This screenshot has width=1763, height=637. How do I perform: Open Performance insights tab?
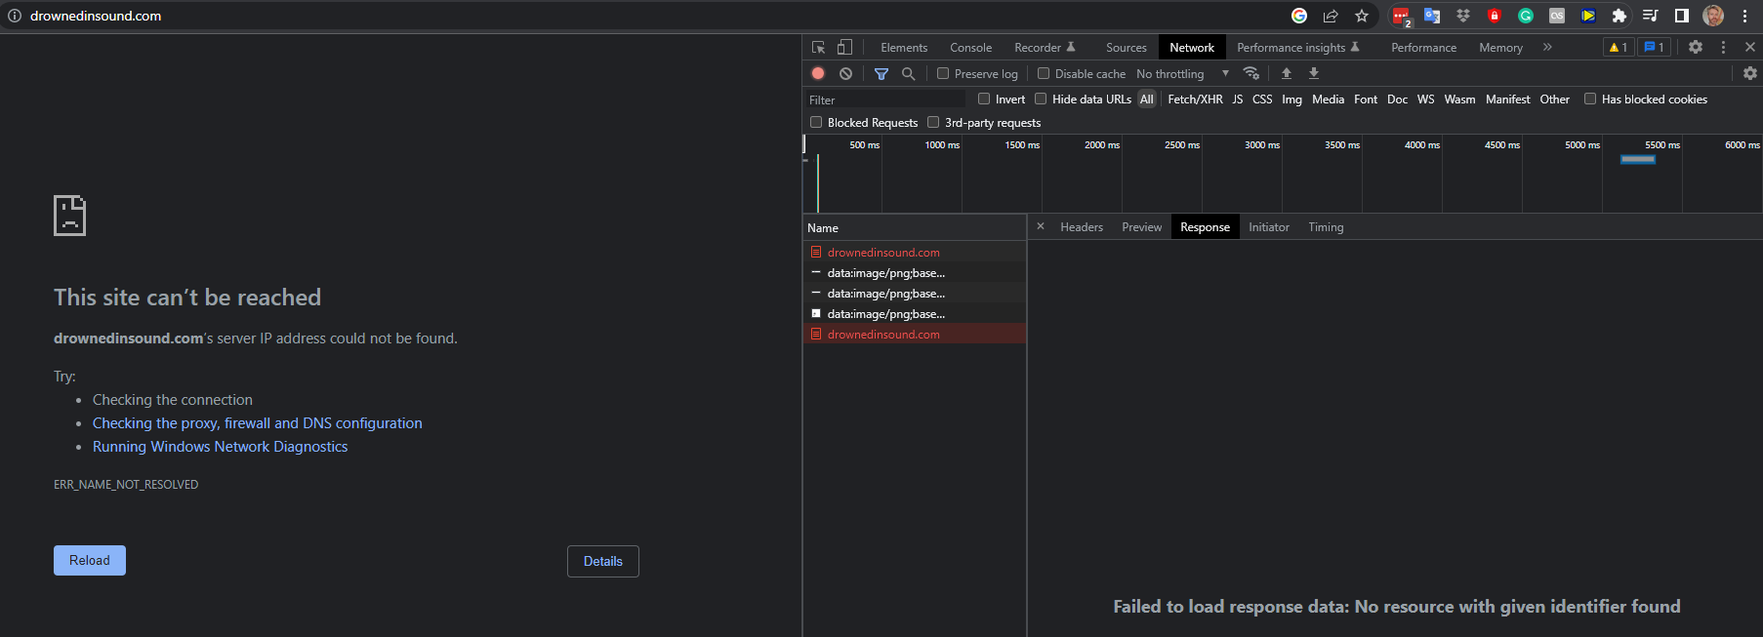tap(1298, 47)
